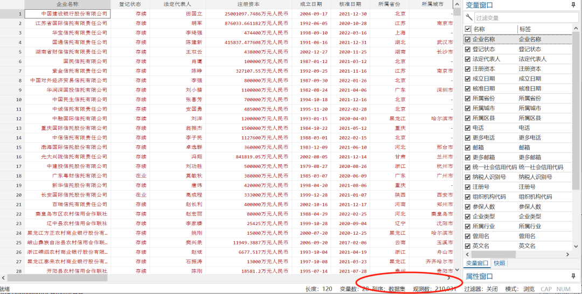The image size is (582, 294).
Task: Select the 英文名 variable row
Action: click(518, 246)
